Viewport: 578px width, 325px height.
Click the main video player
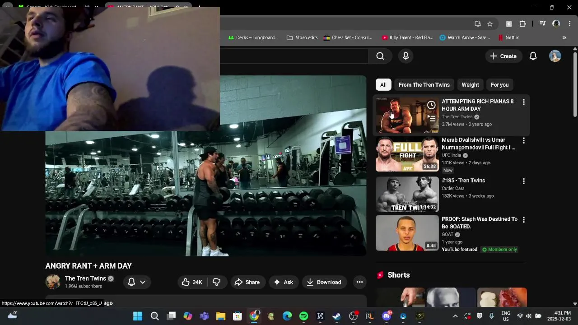click(206, 166)
